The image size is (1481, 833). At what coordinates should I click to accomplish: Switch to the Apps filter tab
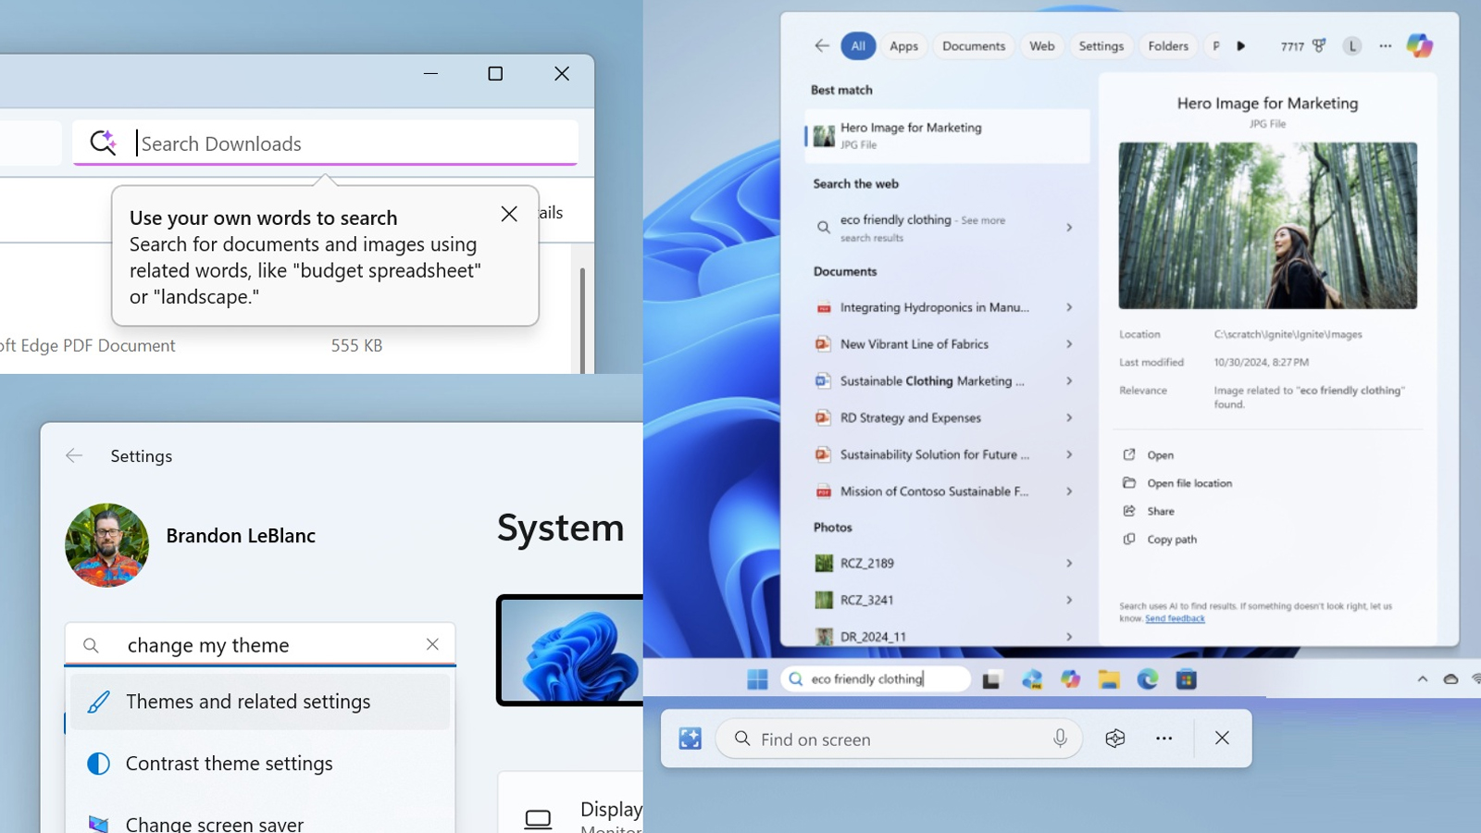(903, 45)
